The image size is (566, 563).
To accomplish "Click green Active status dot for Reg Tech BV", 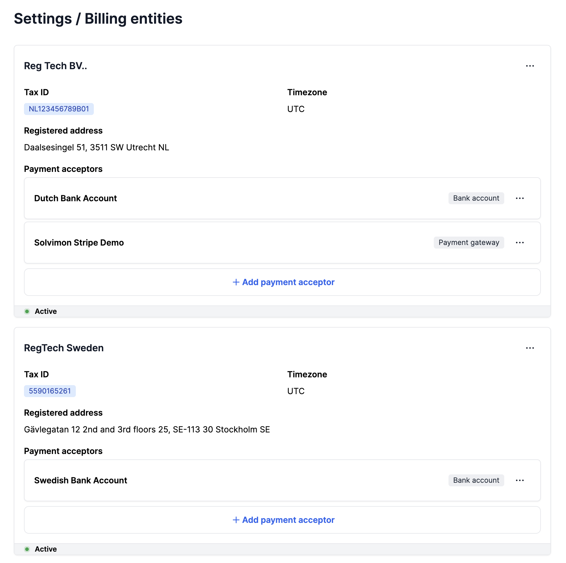I will point(27,311).
